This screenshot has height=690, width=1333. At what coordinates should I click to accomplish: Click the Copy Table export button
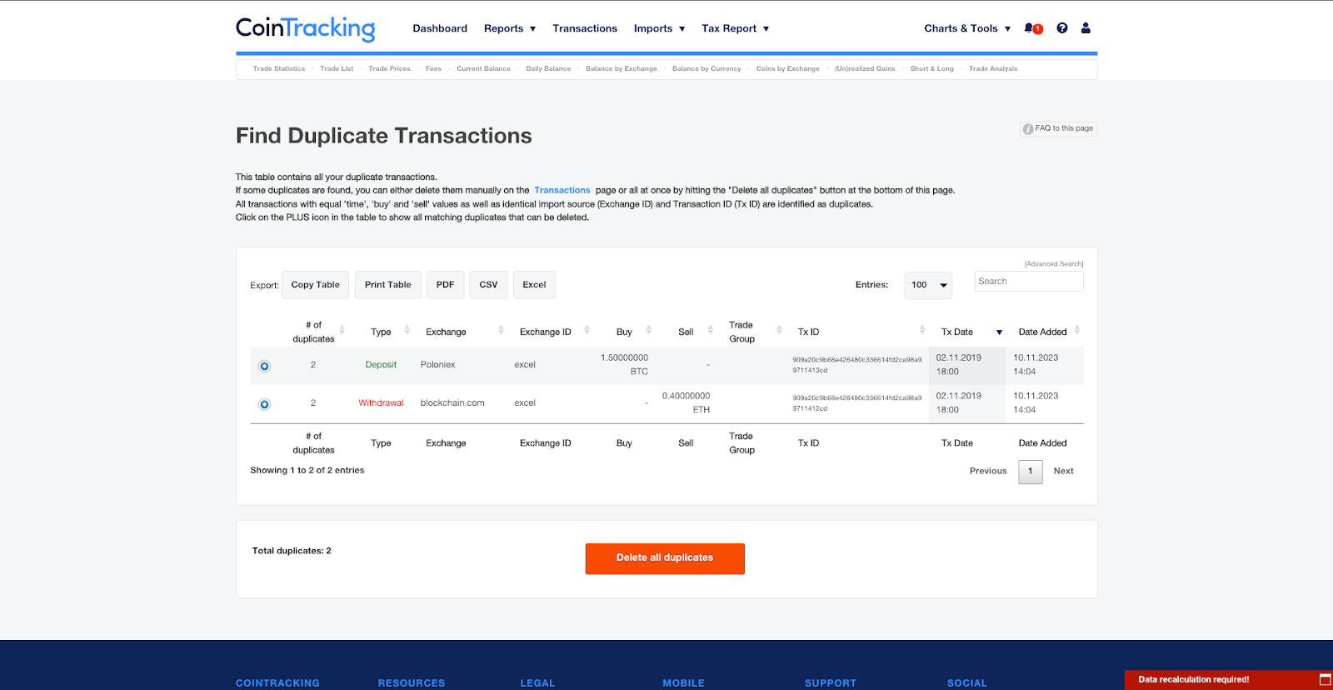[315, 285]
